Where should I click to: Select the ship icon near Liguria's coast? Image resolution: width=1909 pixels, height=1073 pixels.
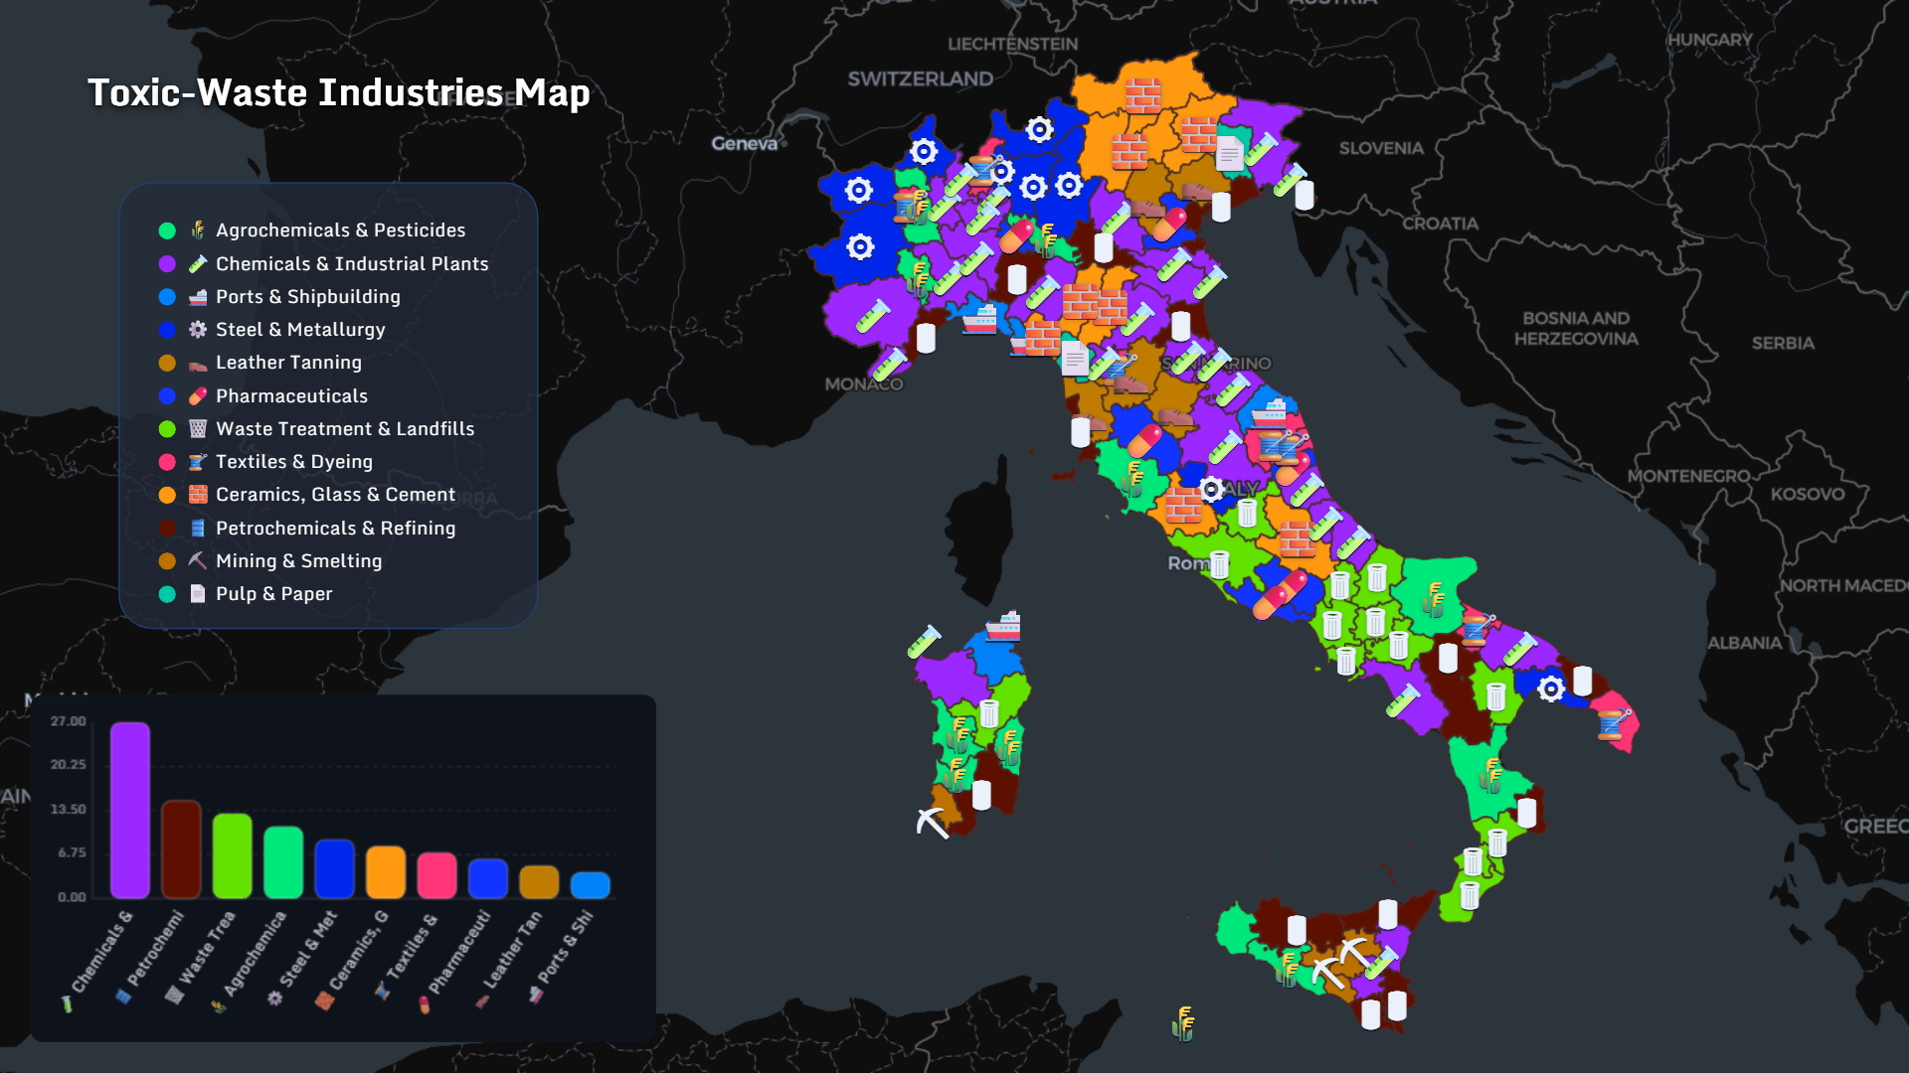[981, 321]
